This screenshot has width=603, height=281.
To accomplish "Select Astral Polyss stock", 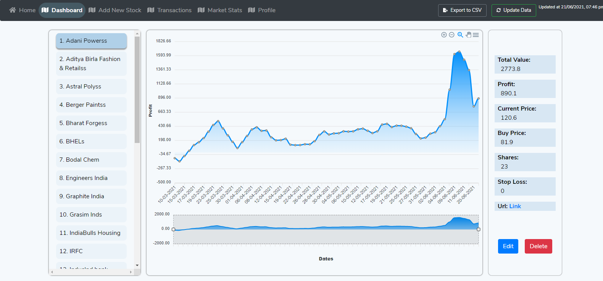I will point(91,87).
